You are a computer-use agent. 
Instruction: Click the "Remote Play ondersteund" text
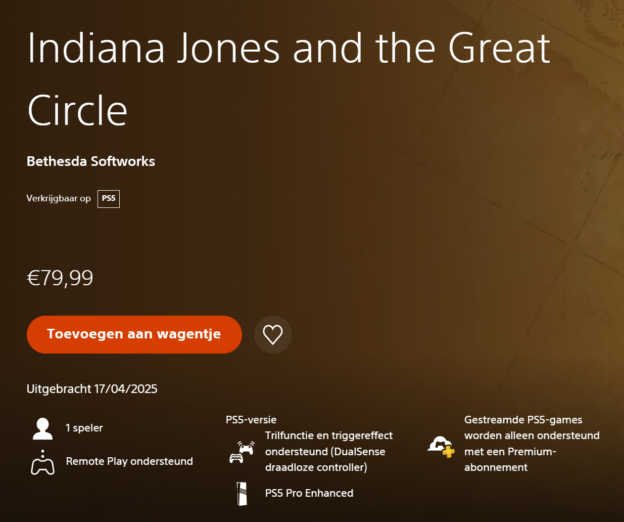click(129, 461)
